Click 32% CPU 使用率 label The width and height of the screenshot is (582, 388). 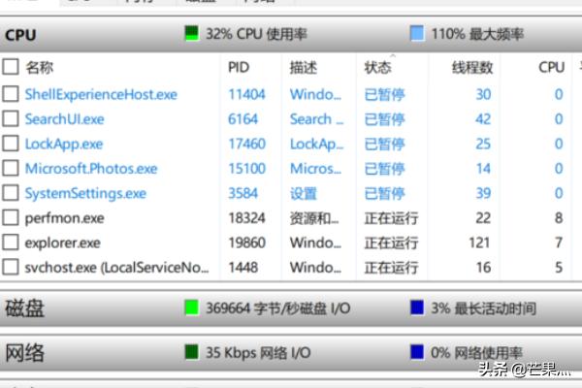click(x=256, y=34)
